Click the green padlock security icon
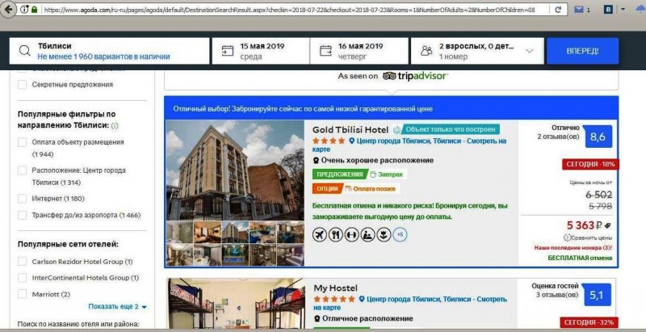The height and width of the screenshot is (332, 646). 34,9
